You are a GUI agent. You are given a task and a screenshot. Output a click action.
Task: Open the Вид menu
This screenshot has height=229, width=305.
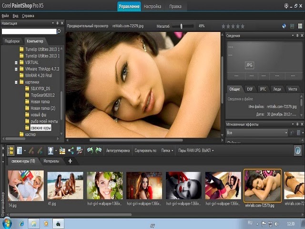pyautogui.click(x=15, y=16)
